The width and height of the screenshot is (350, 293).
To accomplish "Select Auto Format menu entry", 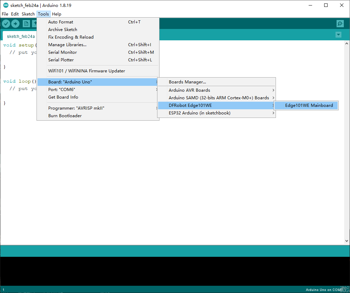I will point(98,22).
